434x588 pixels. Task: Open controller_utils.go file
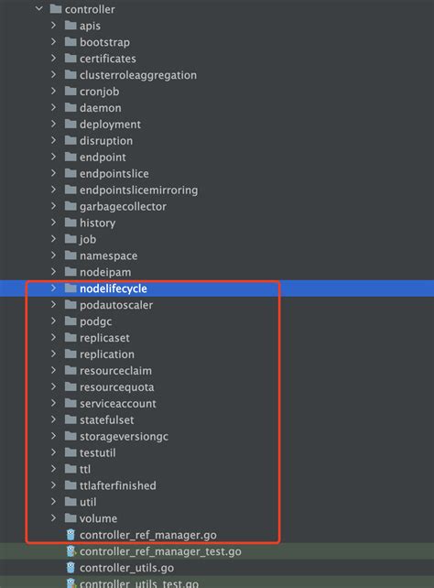point(126,568)
